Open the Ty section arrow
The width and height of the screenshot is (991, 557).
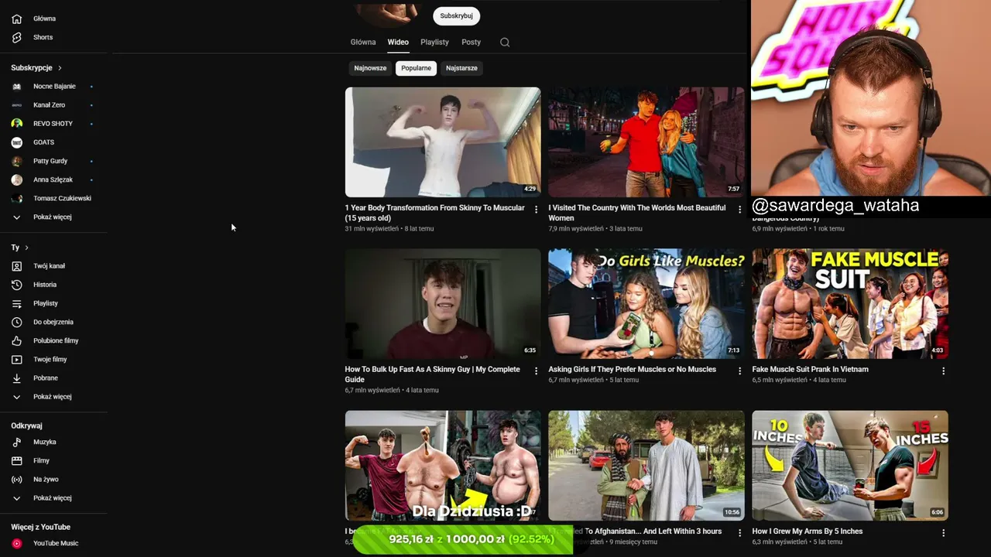coord(26,248)
